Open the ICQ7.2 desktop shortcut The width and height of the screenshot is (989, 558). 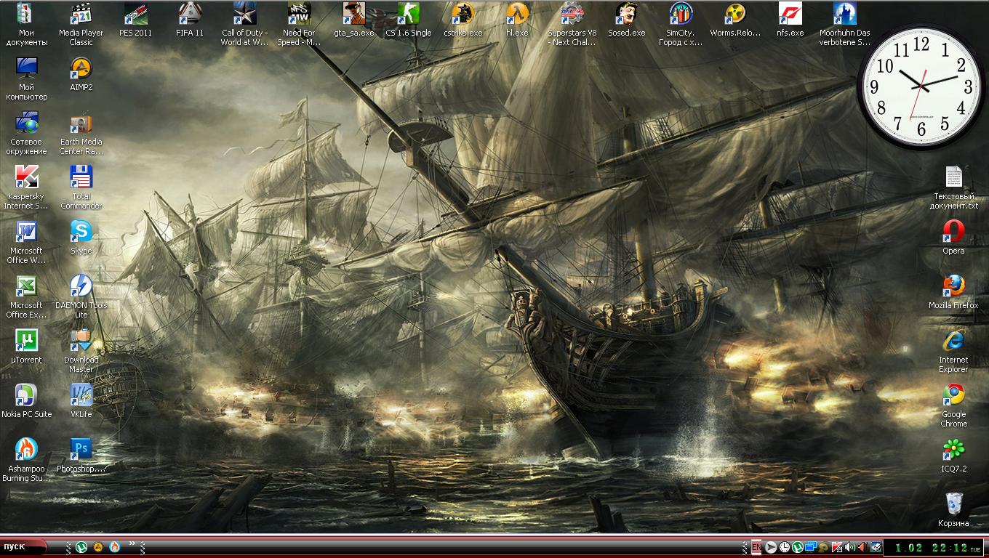pos(953,450)
